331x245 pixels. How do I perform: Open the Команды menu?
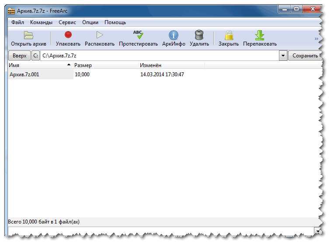pos(41,22)
